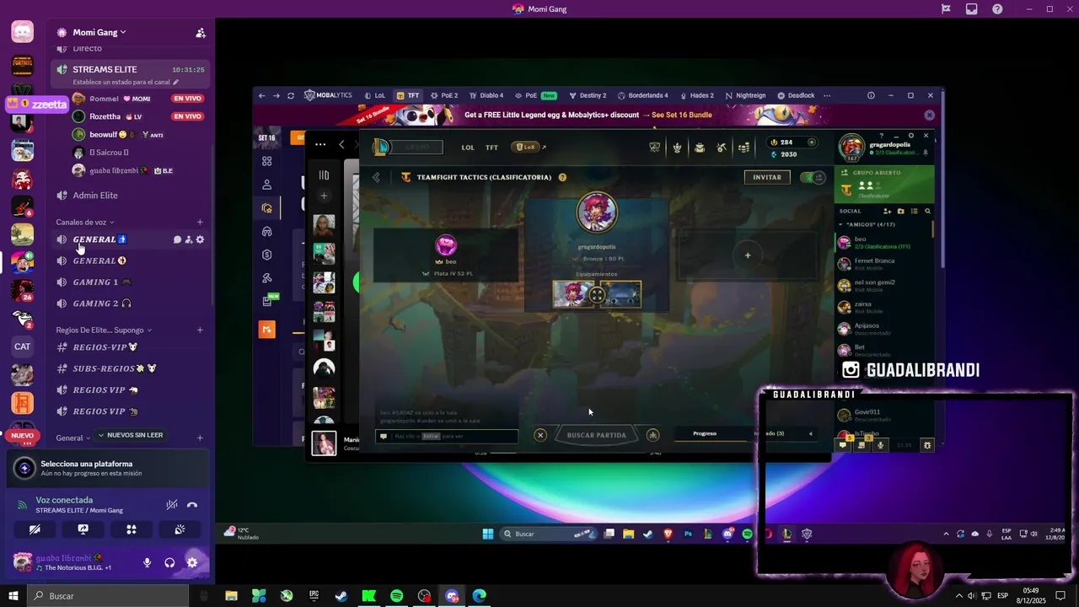Image resolution: width=1079 pixels, height=607 pixels.
Task: Open Discord help icon in title bar
Action: pos(998,9)
